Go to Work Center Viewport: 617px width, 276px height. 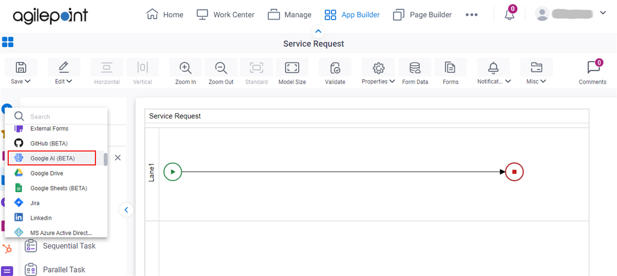(x=226, y=14)
